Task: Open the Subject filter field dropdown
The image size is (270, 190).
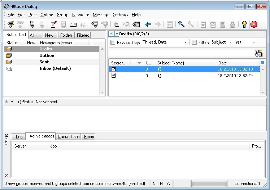Action: pos(231,42)
